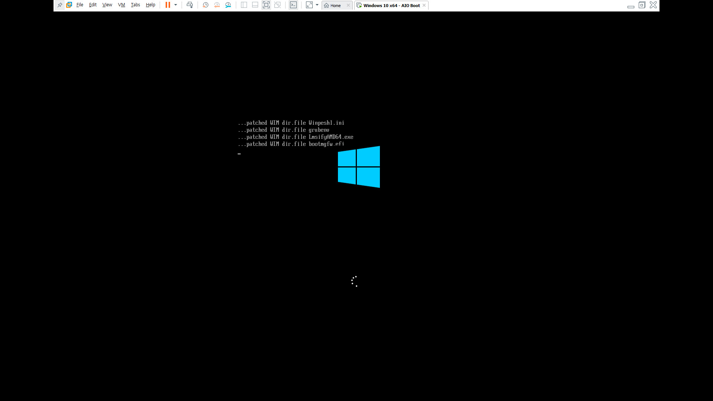Open the File menu
The height and width of the screenshot is (401, 713).
(x=80, y=5)
